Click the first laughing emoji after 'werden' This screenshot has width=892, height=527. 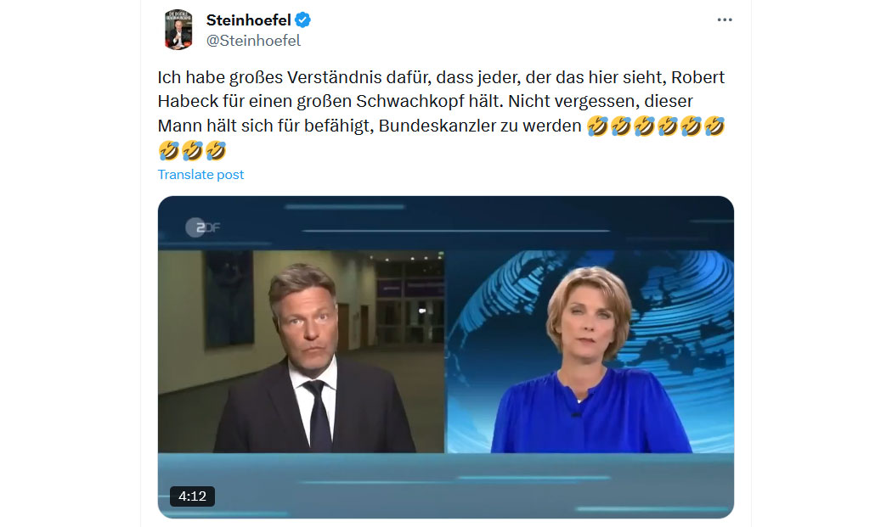point(597,126)
